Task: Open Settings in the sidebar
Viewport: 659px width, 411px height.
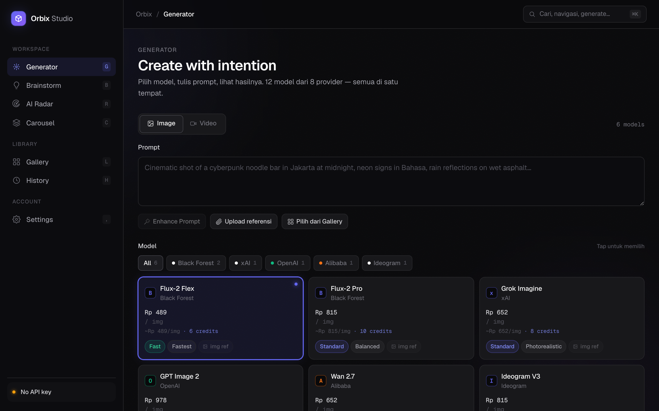Action: [x=62, y=219]
